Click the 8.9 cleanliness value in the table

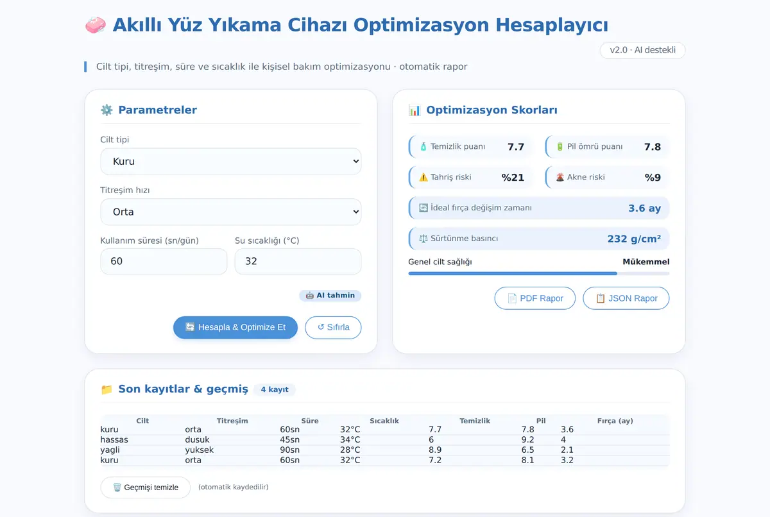[x=435, y=450]
